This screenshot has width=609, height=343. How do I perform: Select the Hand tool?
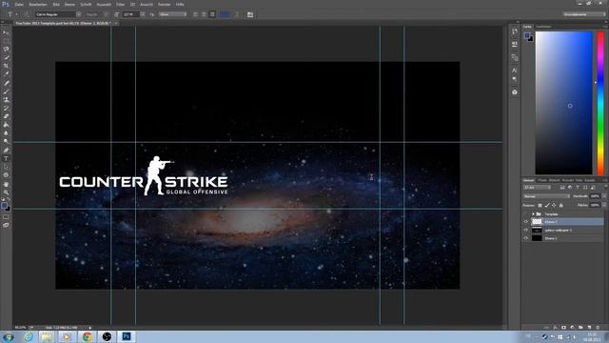click(6, 184)
